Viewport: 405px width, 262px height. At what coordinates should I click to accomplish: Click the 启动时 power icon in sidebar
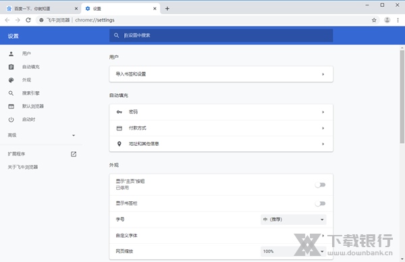coord(11,120)
